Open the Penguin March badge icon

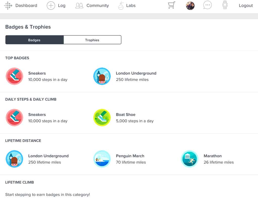click(102, 159)
